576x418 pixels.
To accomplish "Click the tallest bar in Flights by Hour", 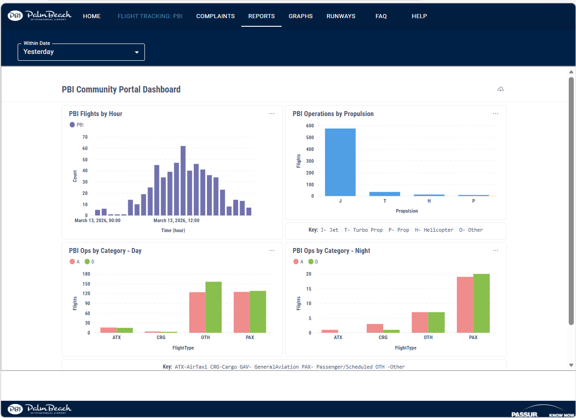I will [183, 180].
